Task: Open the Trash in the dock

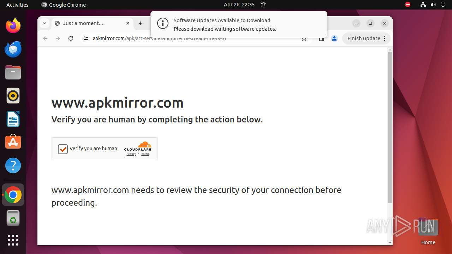Action: (x=13, y=218)
